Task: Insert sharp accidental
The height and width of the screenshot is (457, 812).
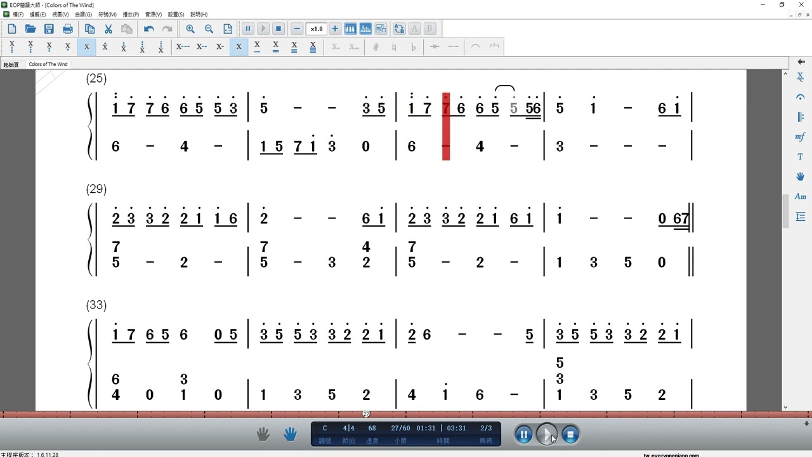Action: (x=376, y=47)
